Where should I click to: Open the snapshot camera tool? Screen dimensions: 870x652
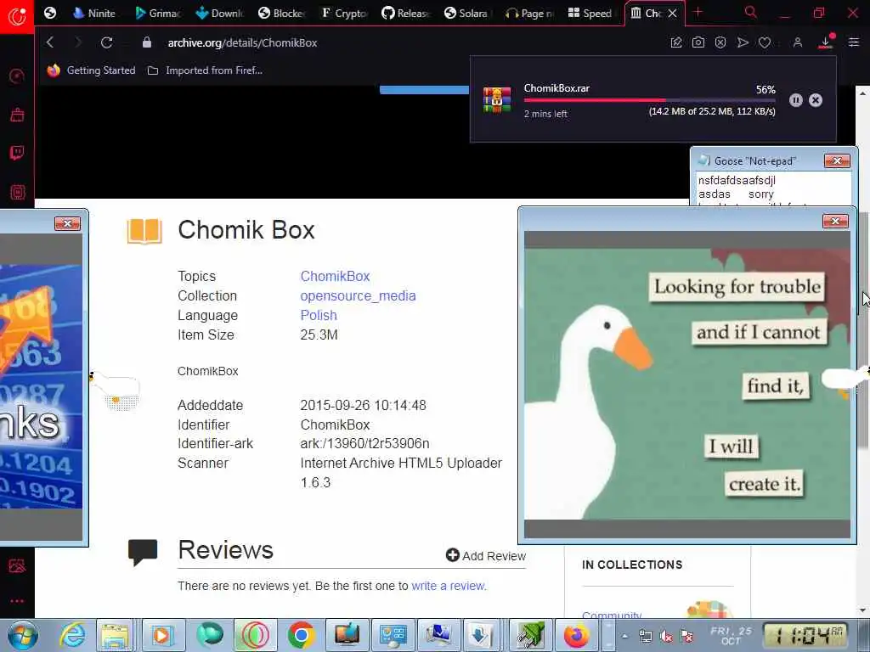[x=698, y=42]
